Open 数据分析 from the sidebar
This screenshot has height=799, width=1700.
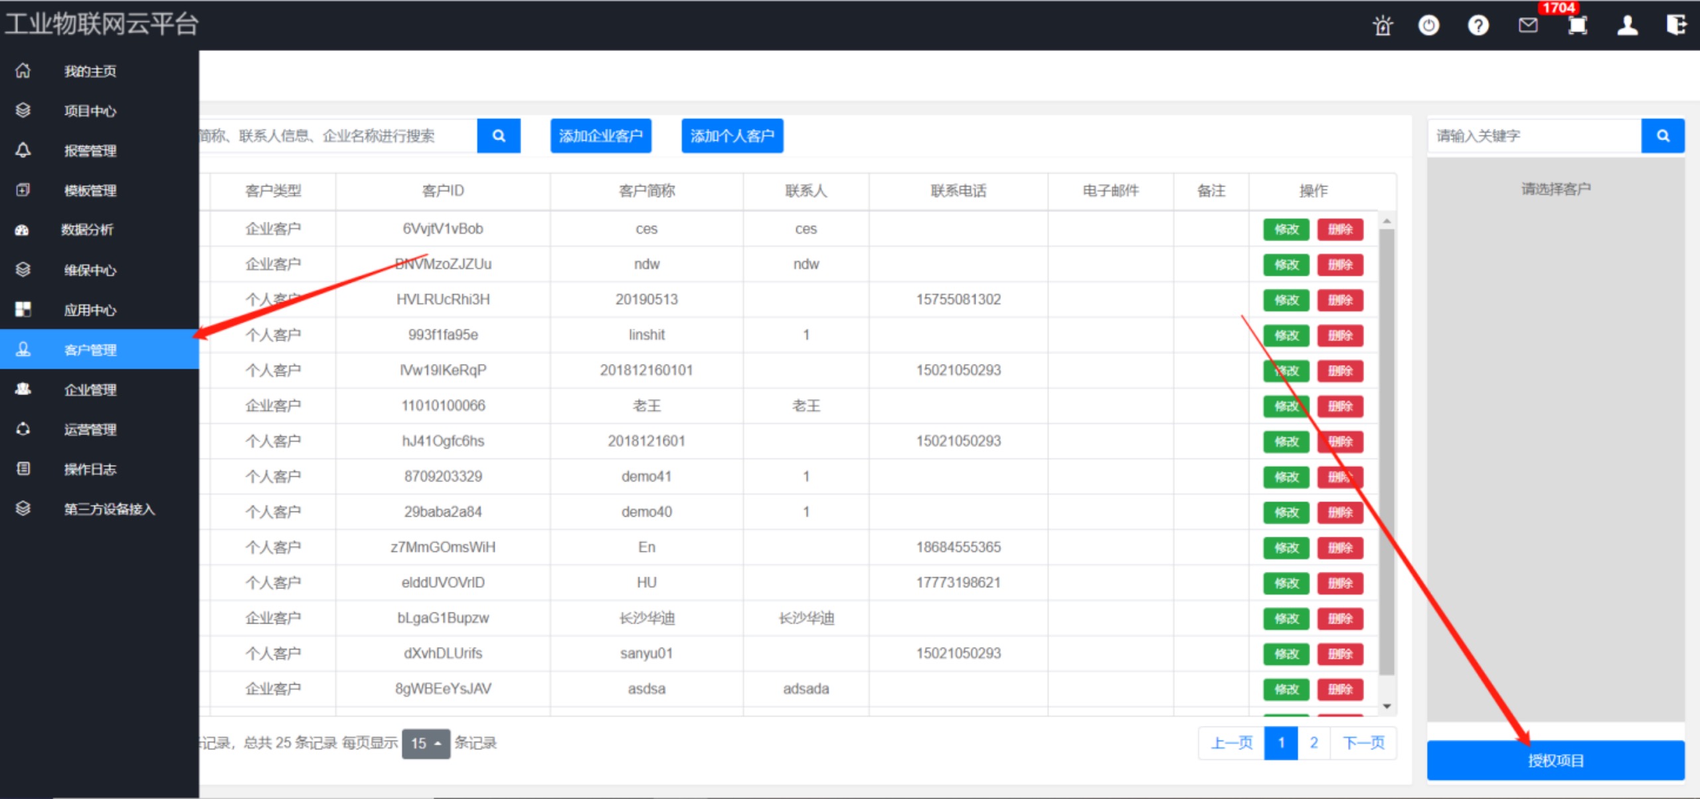point(87,230)
